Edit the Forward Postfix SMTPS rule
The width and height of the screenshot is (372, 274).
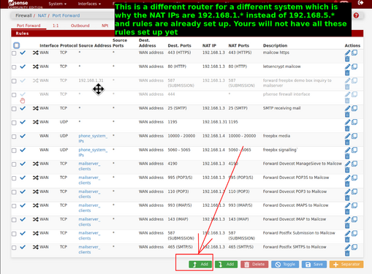[x=347, y=247]
